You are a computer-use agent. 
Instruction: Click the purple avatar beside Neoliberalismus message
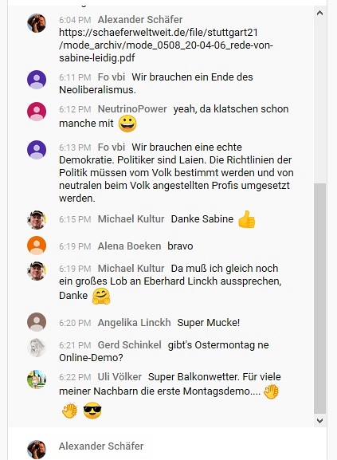[x=37, y=80]
